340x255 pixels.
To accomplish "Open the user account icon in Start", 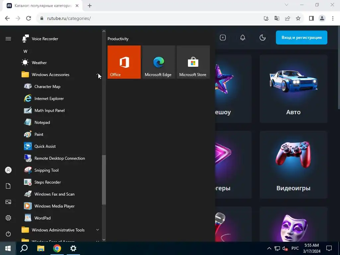I will tap(8, 170).
